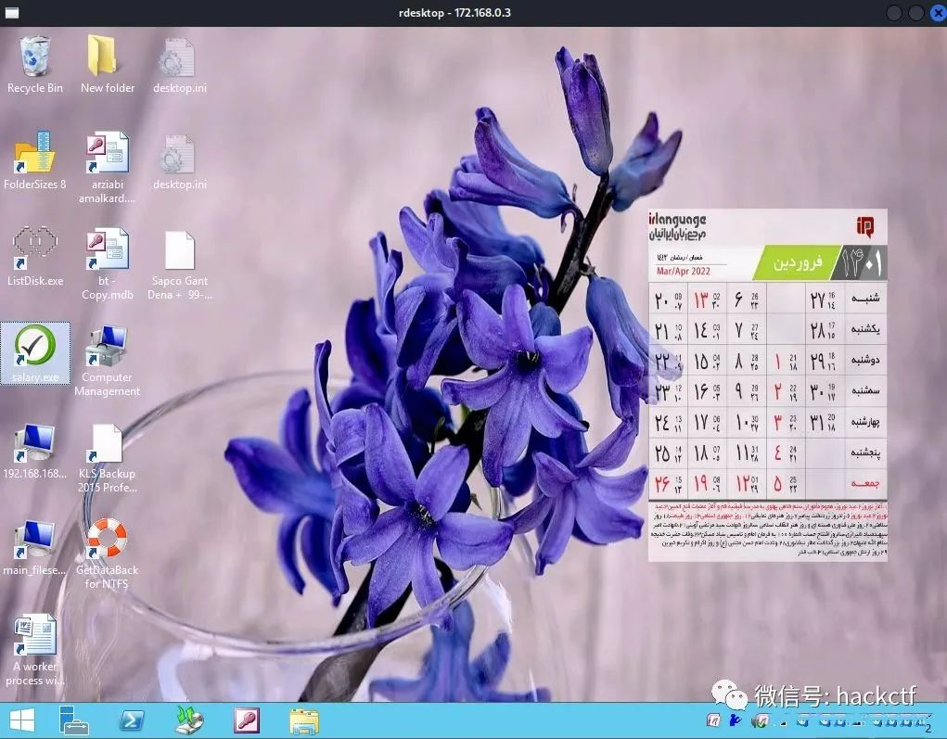Screen dimensions: 947x739
Task: Select the New folder desktop icon
Action: pos(107,65)
